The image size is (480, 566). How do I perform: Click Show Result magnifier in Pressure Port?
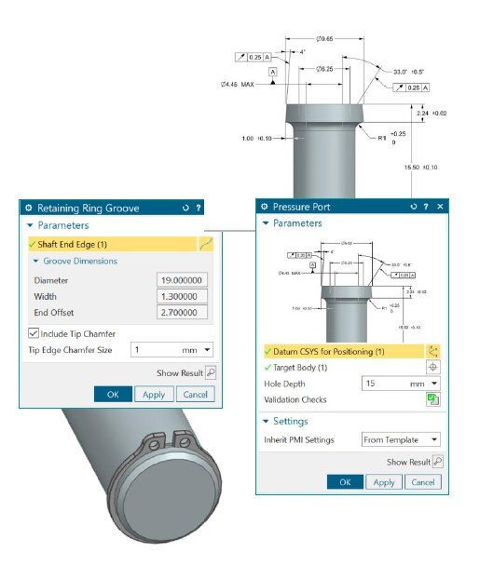coord(438,462)
